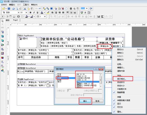This screenshot has height=115, width=147.
Task: Apply Bold with the B icon
Action: point(30,13)
